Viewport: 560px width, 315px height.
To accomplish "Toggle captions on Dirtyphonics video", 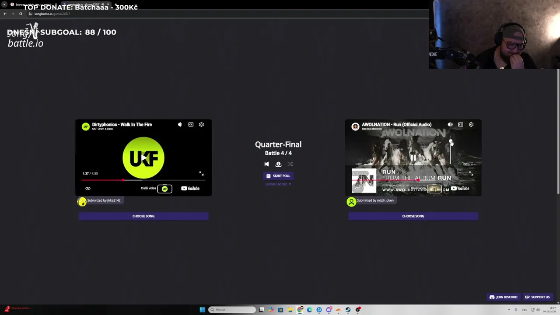I will click(191, 125).
